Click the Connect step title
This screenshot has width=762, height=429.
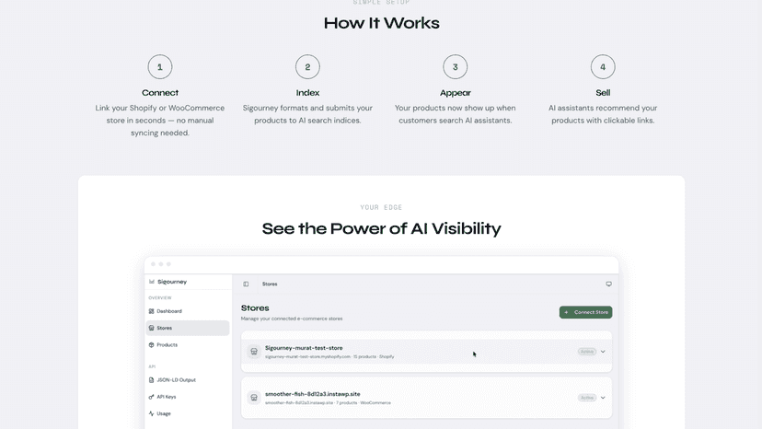[160, 92]
